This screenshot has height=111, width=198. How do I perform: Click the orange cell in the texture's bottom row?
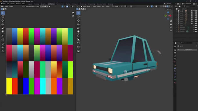pyautogui.click(x=54, y=86)
